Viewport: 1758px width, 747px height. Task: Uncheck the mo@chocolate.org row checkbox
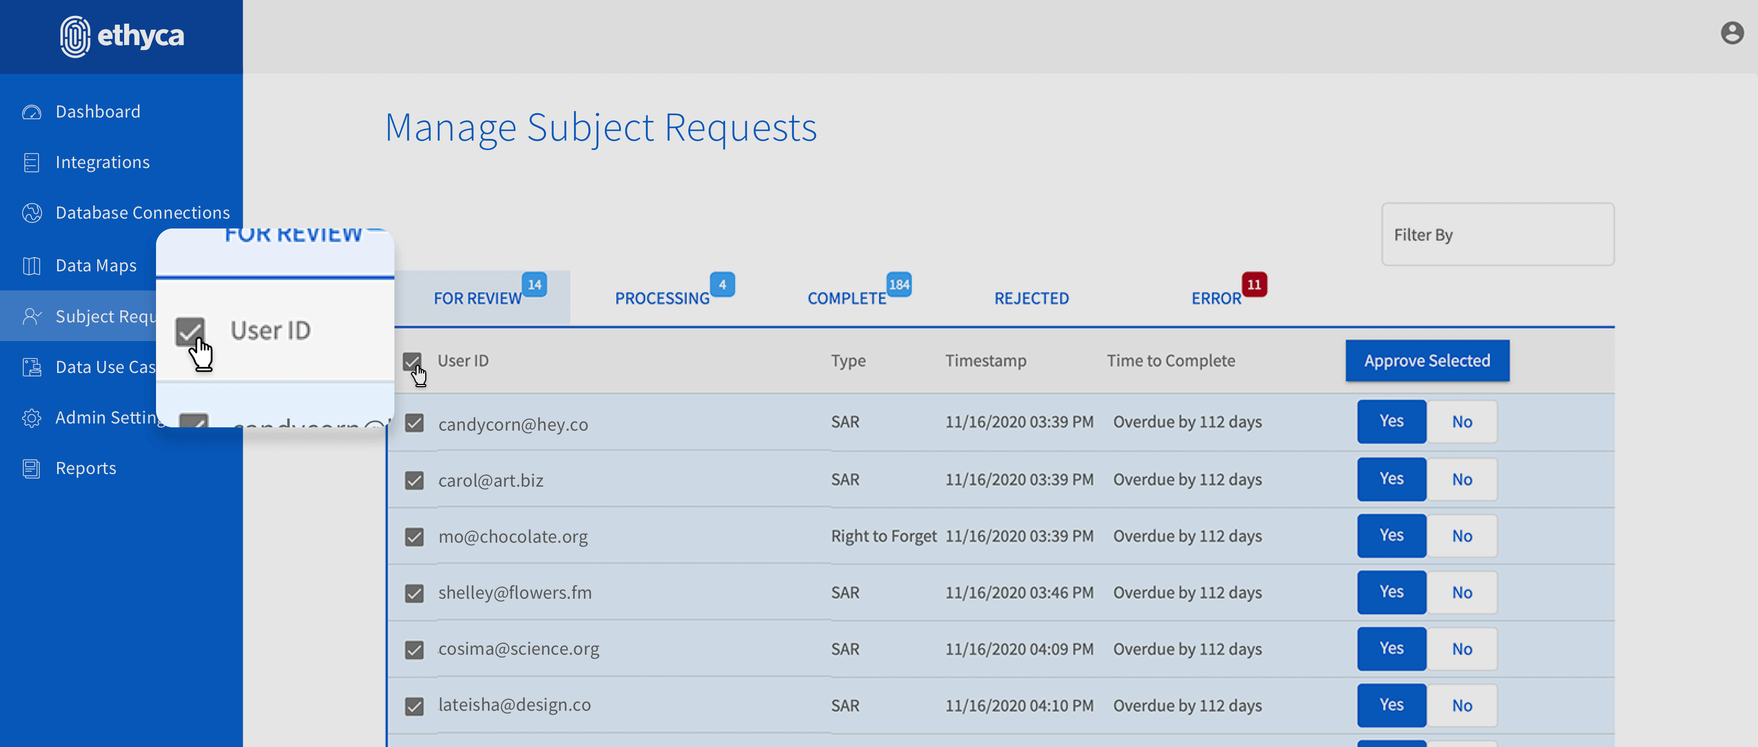(414, 537)
